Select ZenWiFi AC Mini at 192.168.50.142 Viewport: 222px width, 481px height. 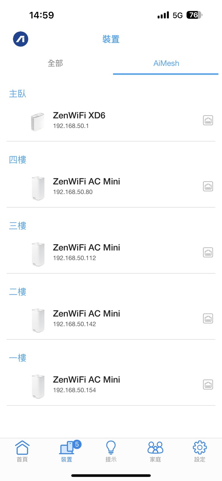[x=111, y=319]
